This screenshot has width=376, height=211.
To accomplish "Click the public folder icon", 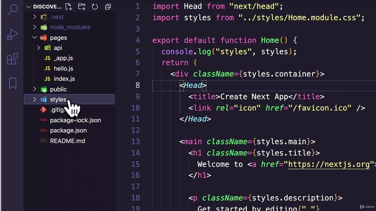I will tap(44, 89).
